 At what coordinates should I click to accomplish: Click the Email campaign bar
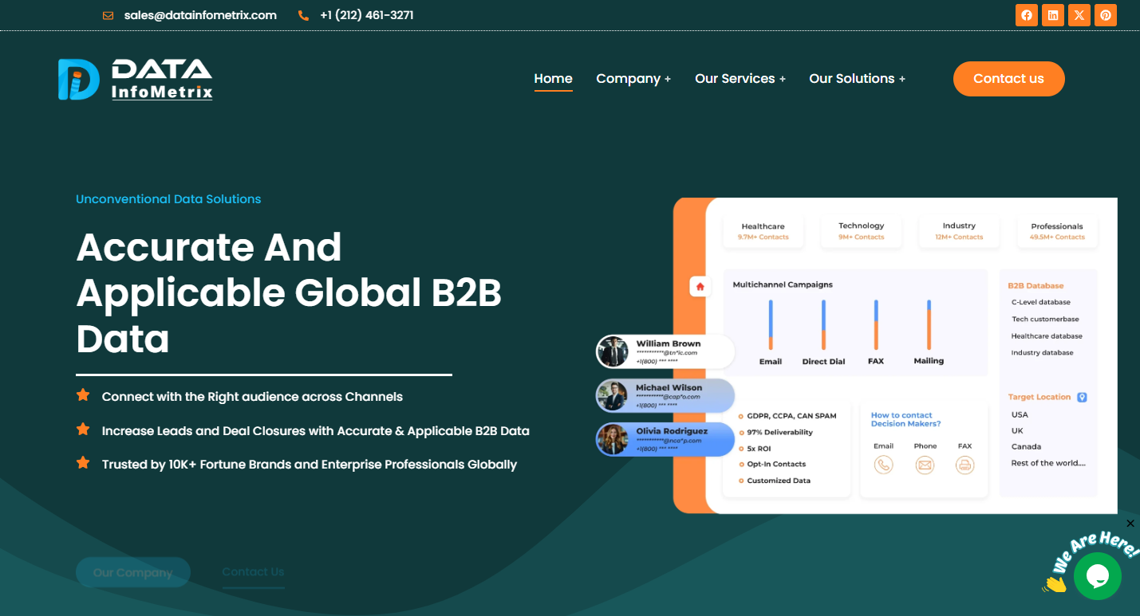(x=771, y=324)
